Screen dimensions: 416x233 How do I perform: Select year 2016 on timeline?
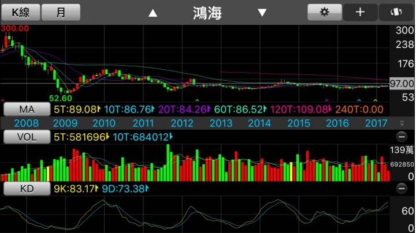pyautogui.click(x=337, y=123)
